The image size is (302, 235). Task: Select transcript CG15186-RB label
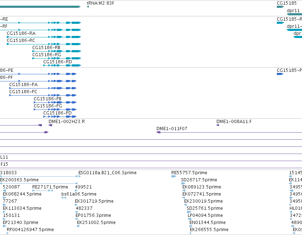point(46,48)
